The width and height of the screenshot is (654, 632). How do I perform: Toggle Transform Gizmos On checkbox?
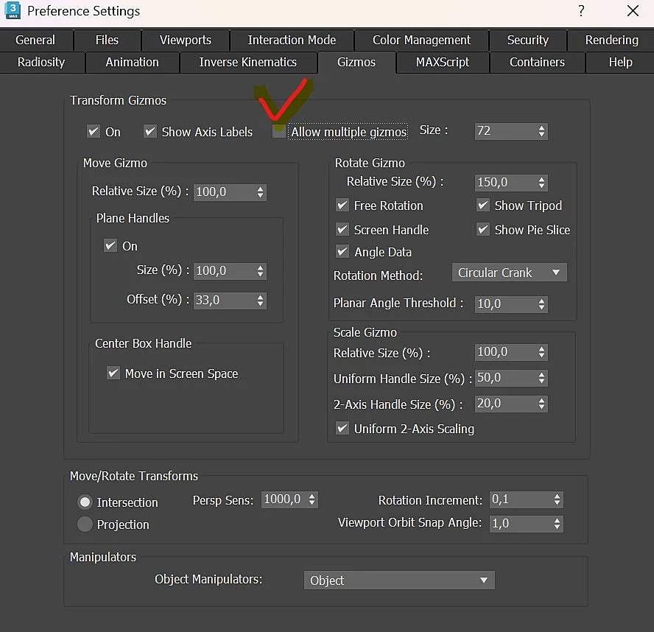point(94,131)
